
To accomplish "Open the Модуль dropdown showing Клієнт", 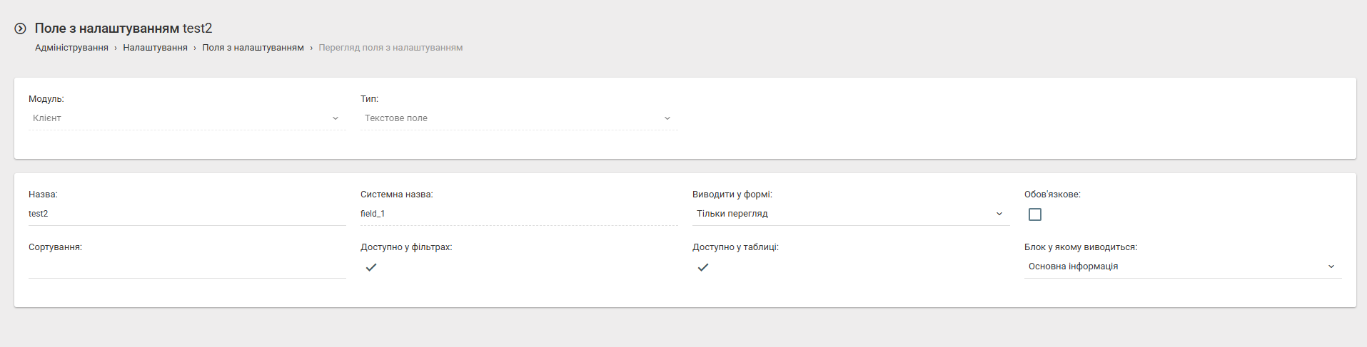I will coord(186,118).
